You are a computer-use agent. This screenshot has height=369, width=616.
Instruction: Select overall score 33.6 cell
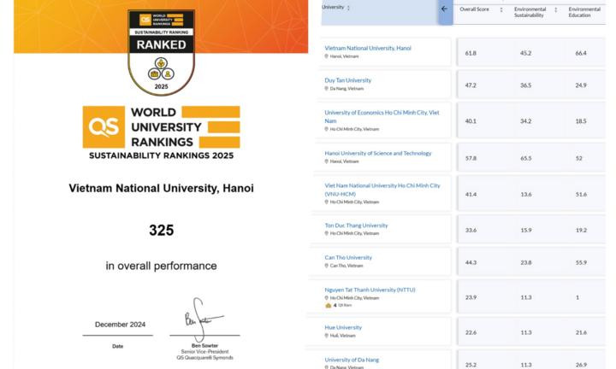[471, 231]
